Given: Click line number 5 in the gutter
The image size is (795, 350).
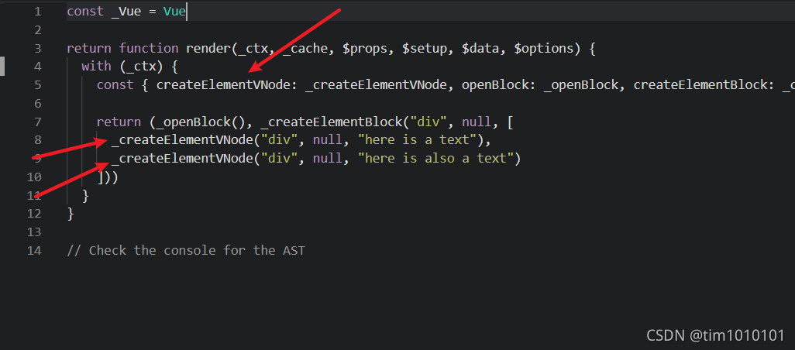Looking at the screenshot, I should click(37, 85).
